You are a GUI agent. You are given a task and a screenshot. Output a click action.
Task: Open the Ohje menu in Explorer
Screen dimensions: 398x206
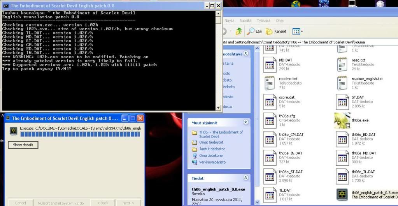(x=280, y=21)
